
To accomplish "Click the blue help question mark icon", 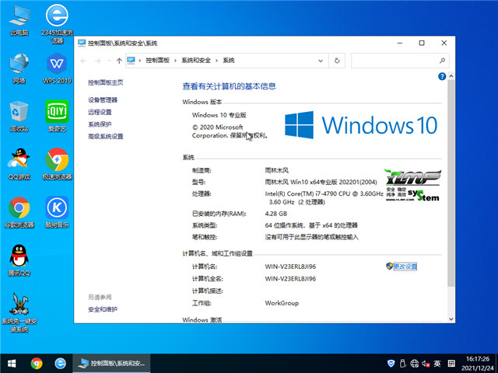I will (441, 77).
